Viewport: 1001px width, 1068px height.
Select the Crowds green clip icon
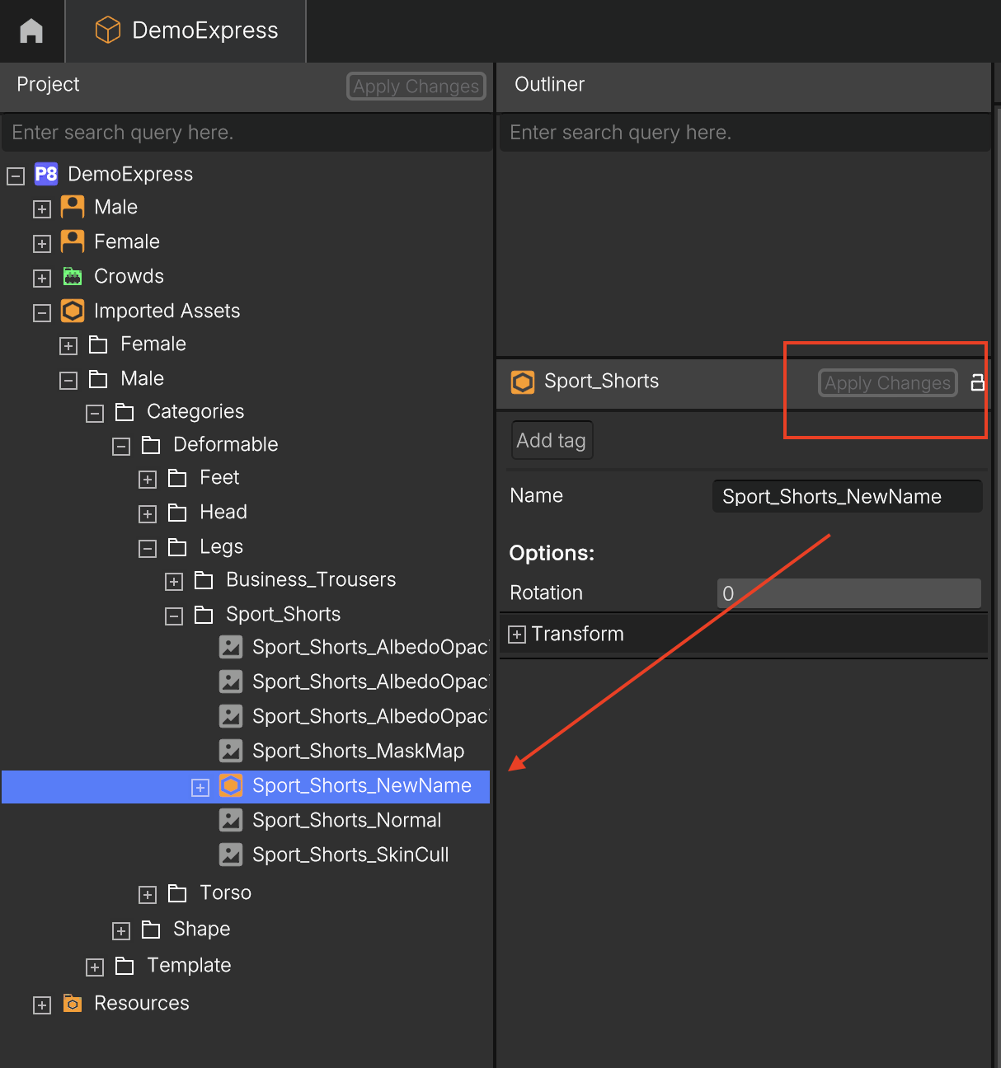coord(73,276)
